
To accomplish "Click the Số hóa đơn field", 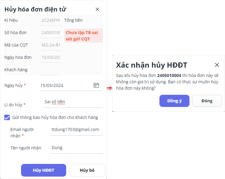I will pyautogui.click(x=51, y=33).
